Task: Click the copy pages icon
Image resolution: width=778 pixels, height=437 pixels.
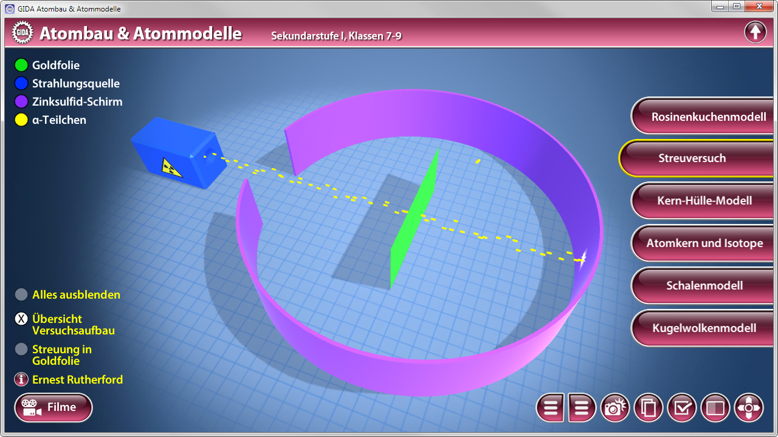Action: pos(649,408)
